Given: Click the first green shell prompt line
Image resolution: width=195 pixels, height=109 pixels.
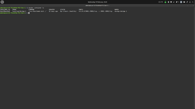Looking at the screenshot, I should tap(14, 8).
